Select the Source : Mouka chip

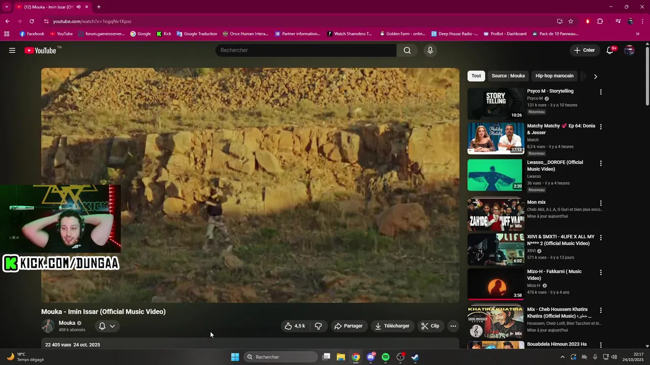[508, 76]
